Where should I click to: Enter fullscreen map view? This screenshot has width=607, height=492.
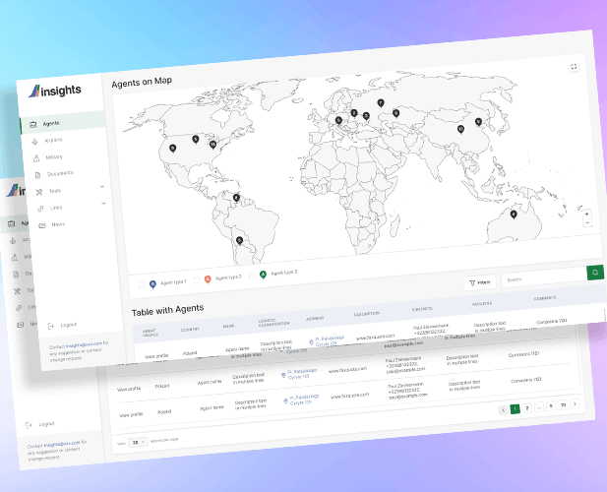(x=574, y=67)
